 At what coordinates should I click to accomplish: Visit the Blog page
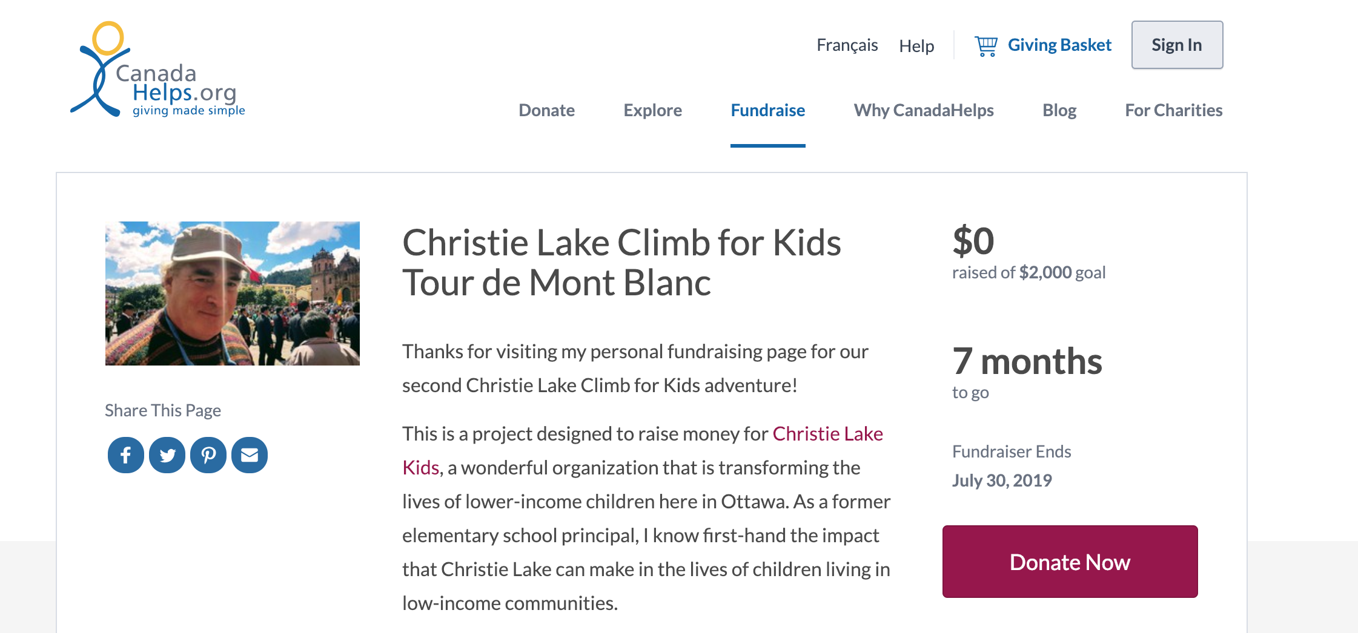pos(1059,110)
